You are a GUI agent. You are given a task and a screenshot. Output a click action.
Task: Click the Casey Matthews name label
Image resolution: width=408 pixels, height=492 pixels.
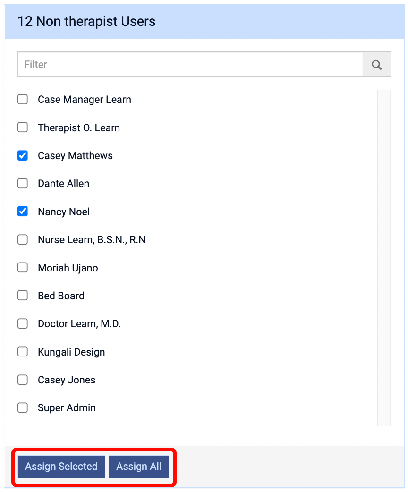pos(75,156)
